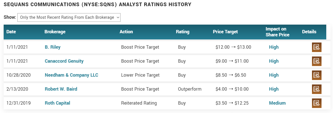The width and height of the screenshot is (333, 113).
Task: Click High impact for Needham row
Action: click(x=274, y=75)
